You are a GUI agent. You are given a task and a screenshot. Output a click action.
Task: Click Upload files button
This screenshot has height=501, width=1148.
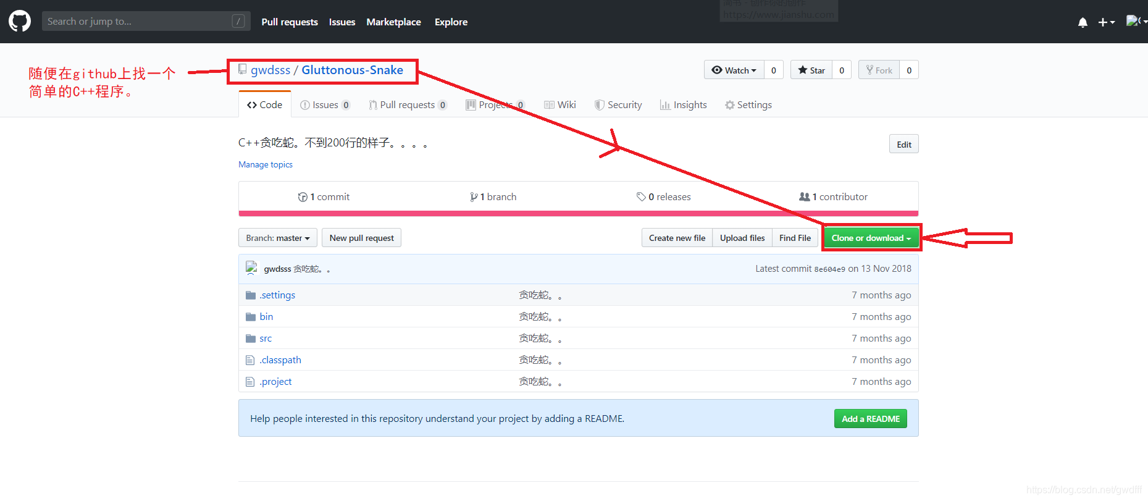coord(742,238)
